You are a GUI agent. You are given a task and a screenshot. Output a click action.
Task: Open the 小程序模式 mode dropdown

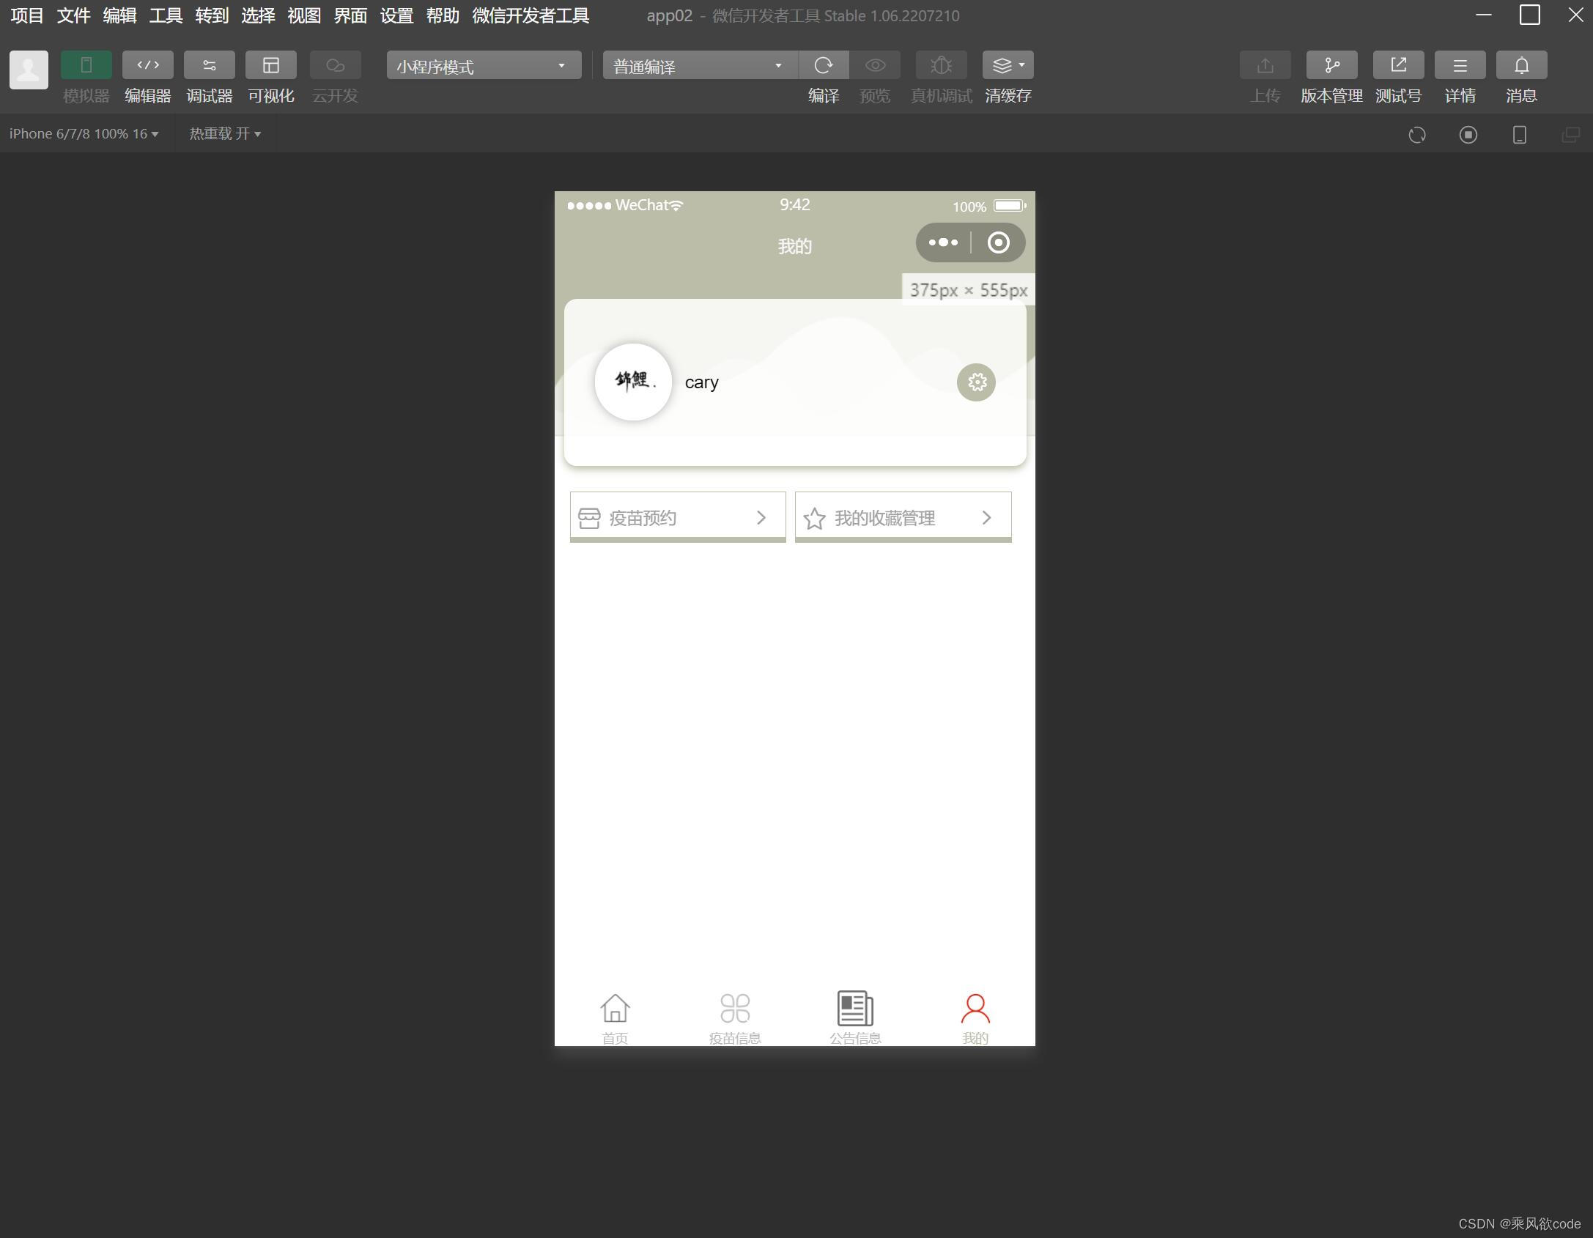[x=484, y=66]
